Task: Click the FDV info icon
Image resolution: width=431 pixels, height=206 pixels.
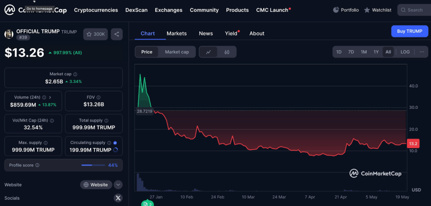Action: [x=98, y=97]
